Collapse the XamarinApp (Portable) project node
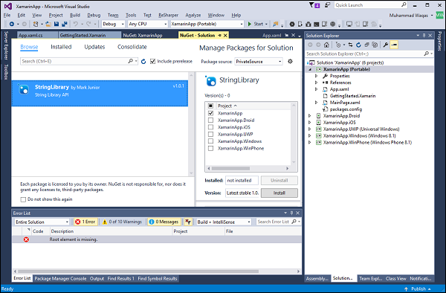The width and height of the screenshot is (446, 293). tap(310, 69)
